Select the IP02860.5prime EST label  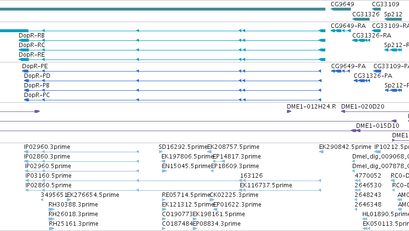tap(48, 186)
